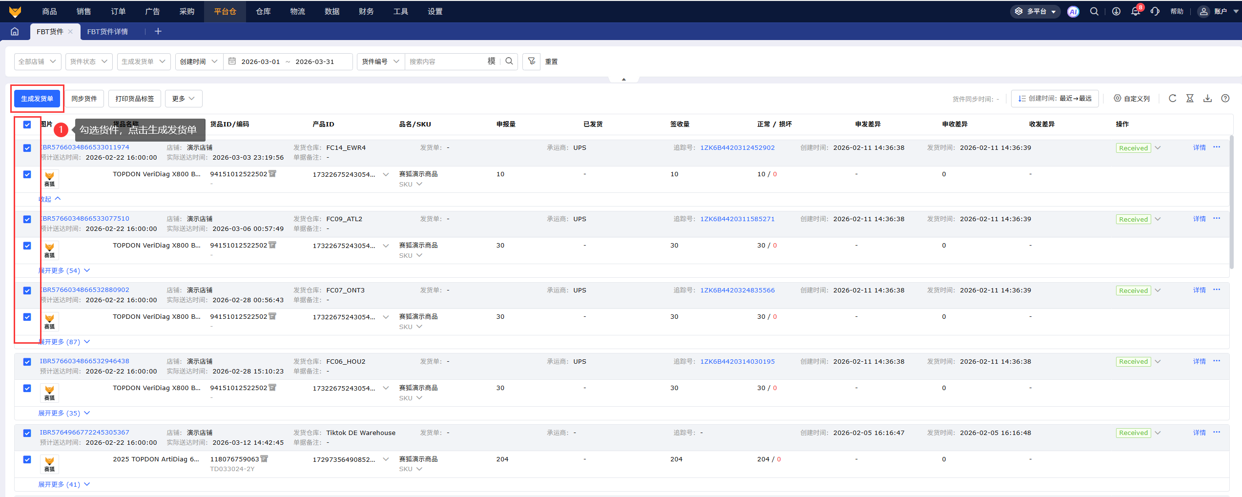Click the 生成发货单 button
The height and width of the screenshot is (497, 1242).
[x=37, y=99]
